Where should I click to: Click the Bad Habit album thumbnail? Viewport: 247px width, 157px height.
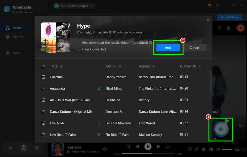click(x=58, y=149)
